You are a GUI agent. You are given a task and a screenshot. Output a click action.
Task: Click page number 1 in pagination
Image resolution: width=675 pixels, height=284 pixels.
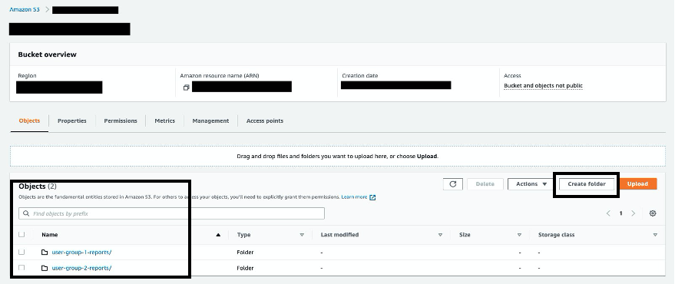620,213
